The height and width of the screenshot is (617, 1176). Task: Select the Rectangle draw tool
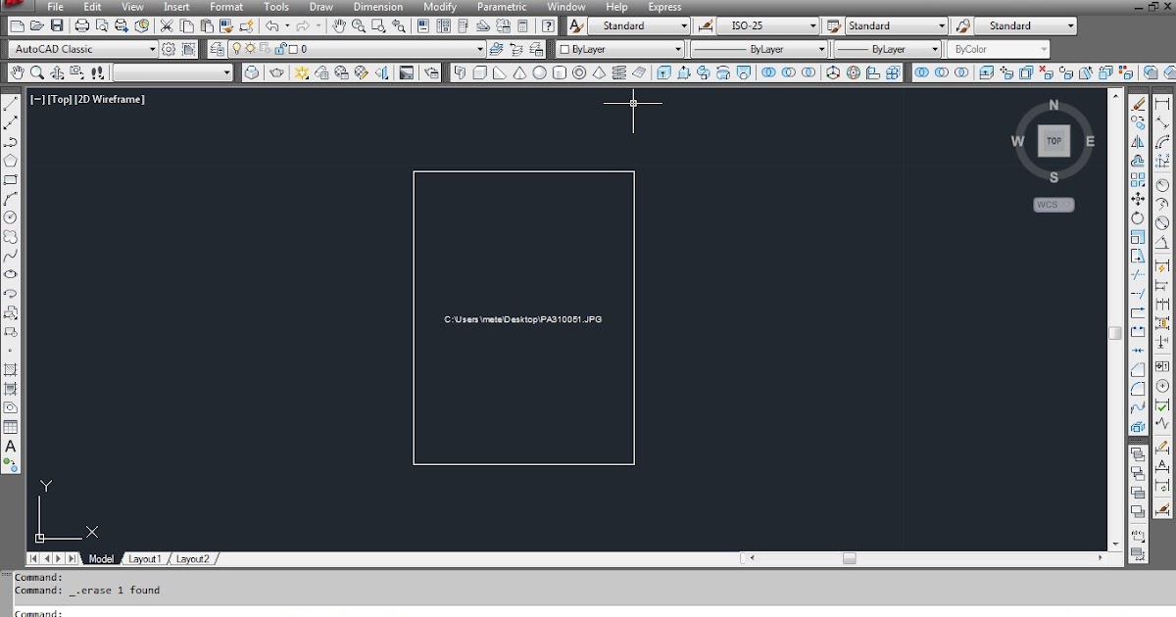(x=11, y=180)
